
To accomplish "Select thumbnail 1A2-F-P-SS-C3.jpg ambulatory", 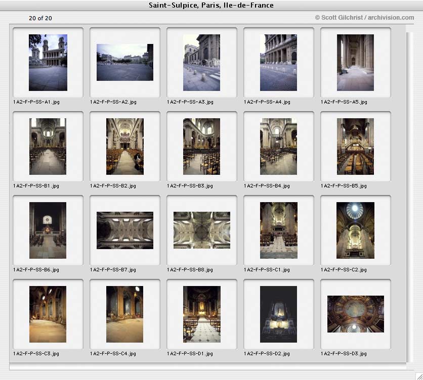I will [48, 314].
